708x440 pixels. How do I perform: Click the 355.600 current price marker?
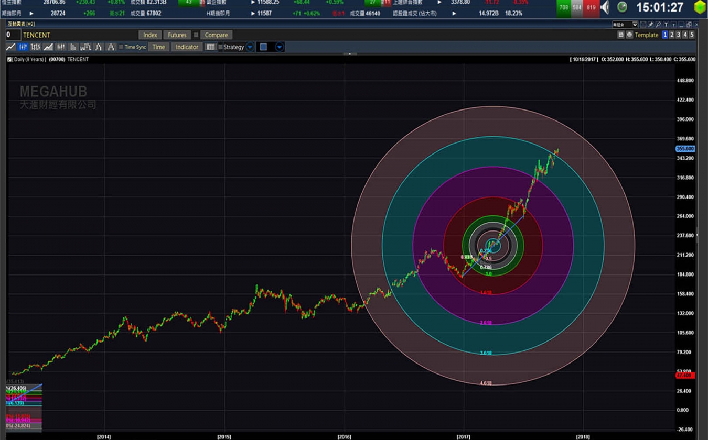click(685, 149)
